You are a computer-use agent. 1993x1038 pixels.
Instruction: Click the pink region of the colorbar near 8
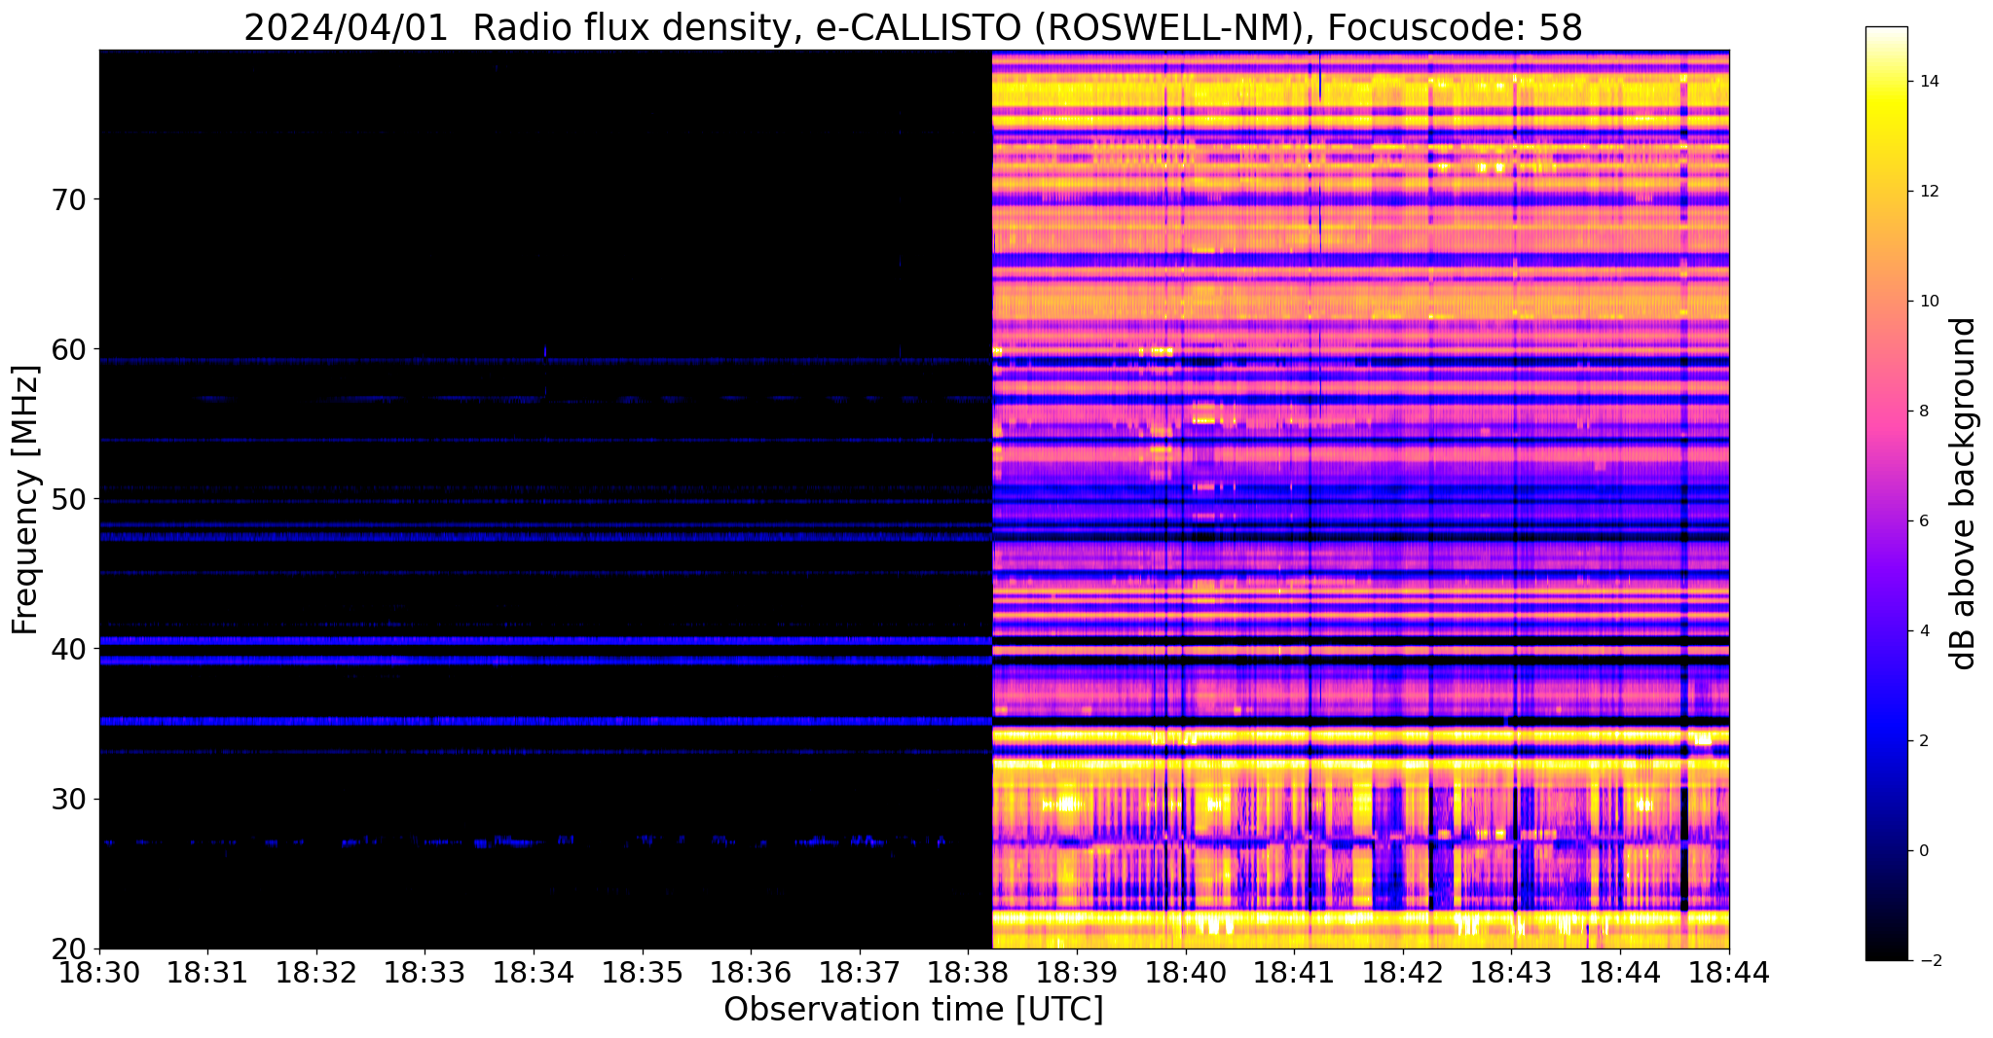1886,412
